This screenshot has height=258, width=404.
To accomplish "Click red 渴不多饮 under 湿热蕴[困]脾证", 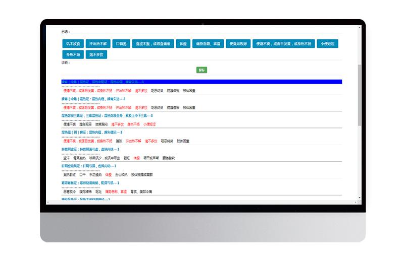I will click(151, 141).
